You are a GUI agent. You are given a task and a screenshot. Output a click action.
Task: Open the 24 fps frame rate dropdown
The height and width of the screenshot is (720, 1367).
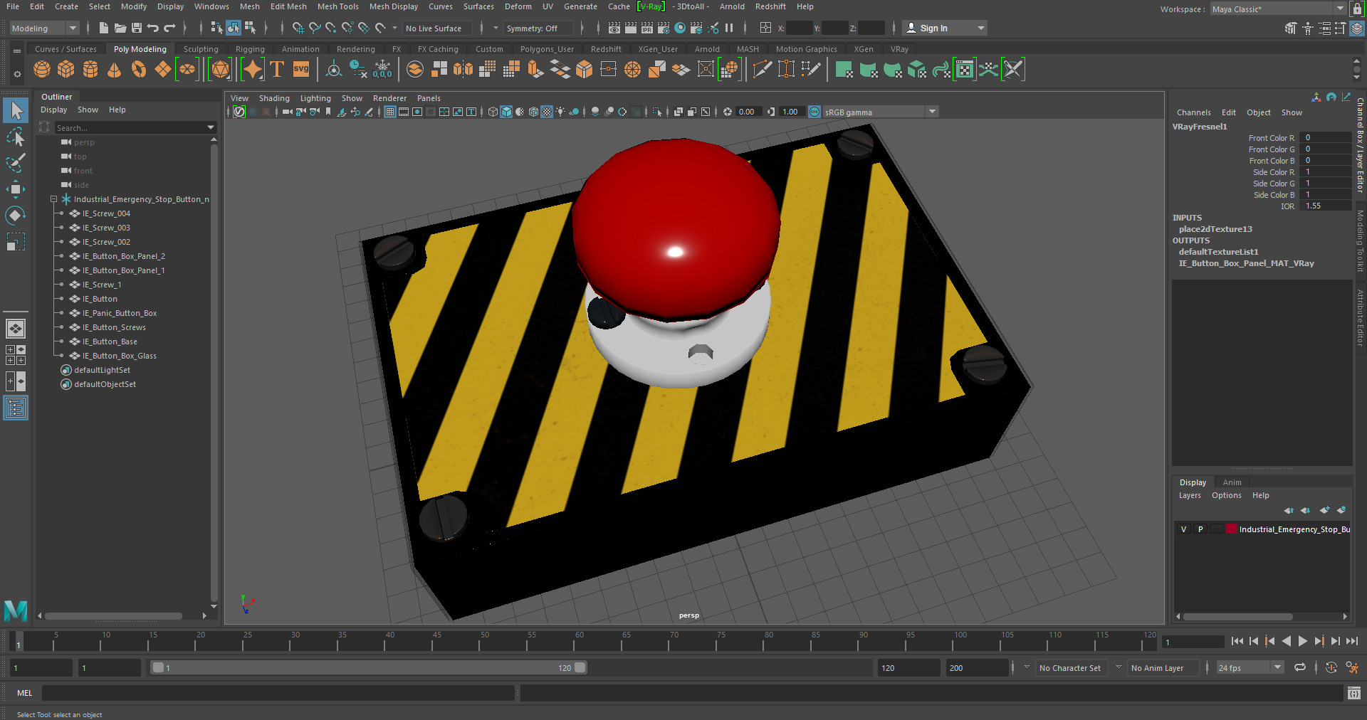(1250, 667)
